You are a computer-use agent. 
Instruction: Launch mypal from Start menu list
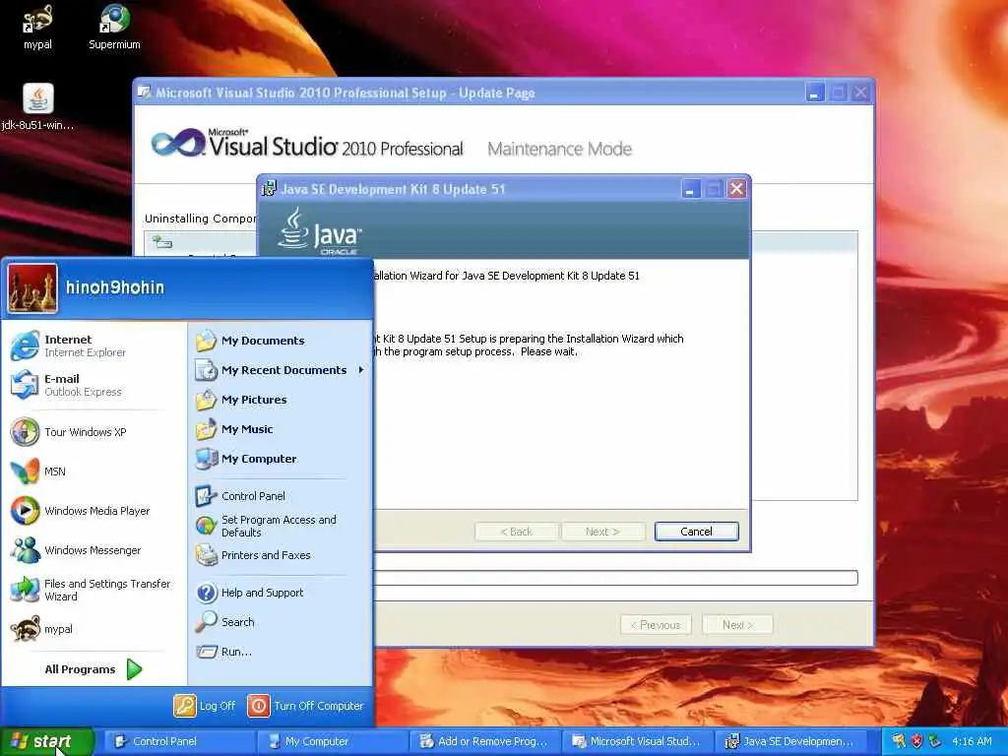click(94, 629)
